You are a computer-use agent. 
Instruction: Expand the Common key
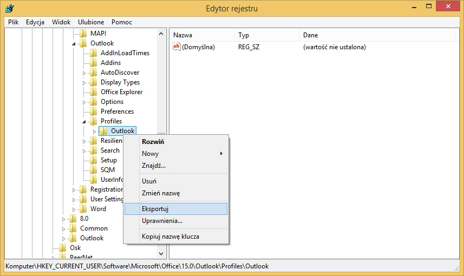[63, 229]
